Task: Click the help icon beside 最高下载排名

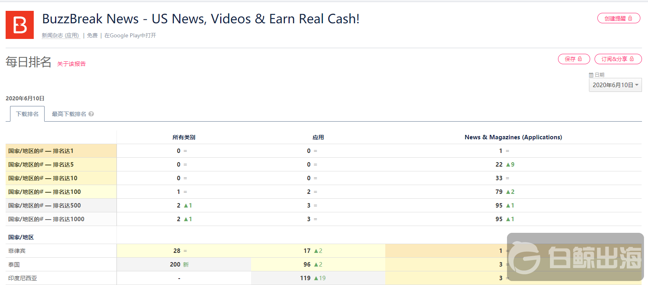Action: pos(91,114)
